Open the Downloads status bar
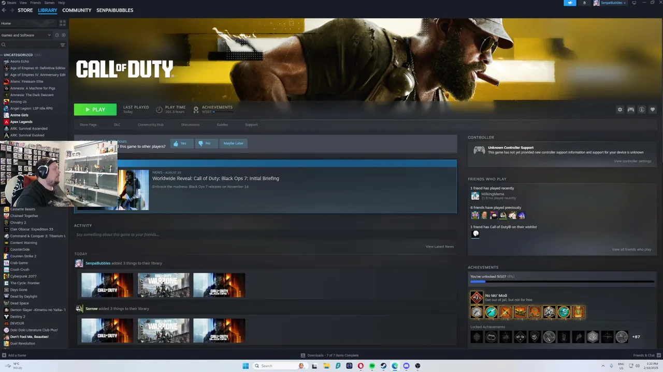The width and height of the screenshot is (663, 372). point(330,355)
